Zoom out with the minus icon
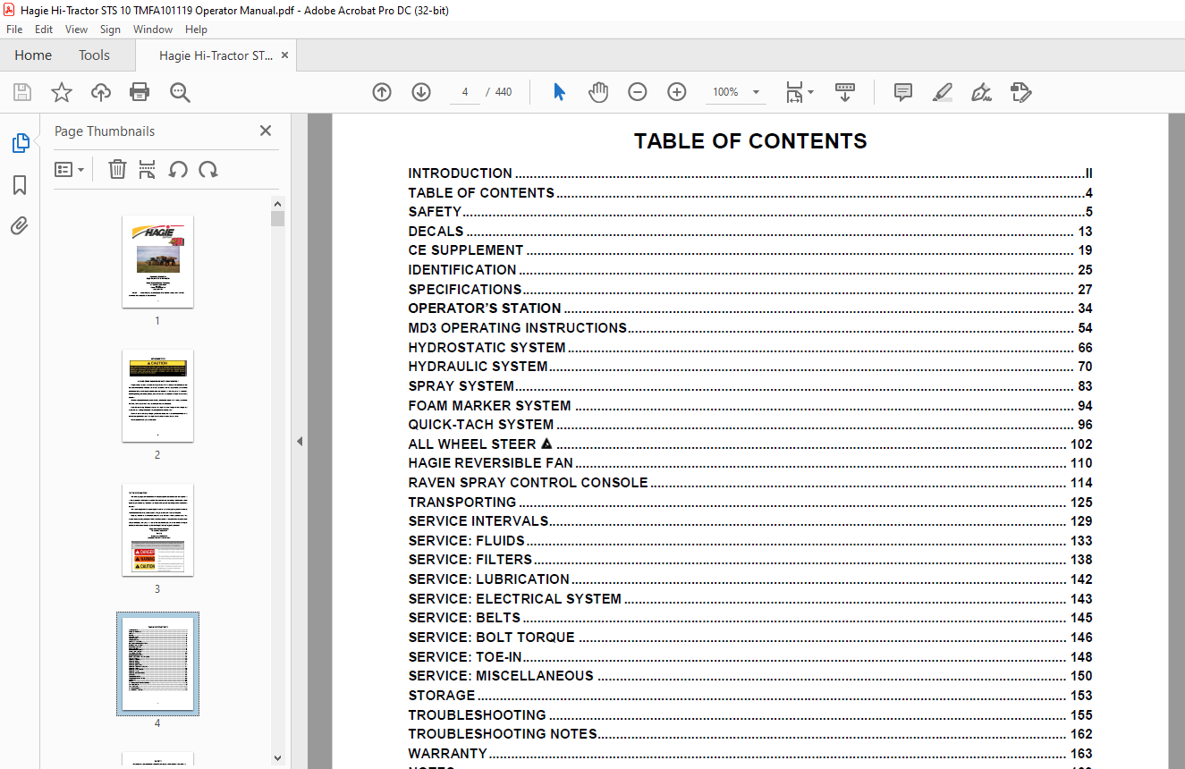The width and height of the screenshot is (1185, 769). click(638, 92)
